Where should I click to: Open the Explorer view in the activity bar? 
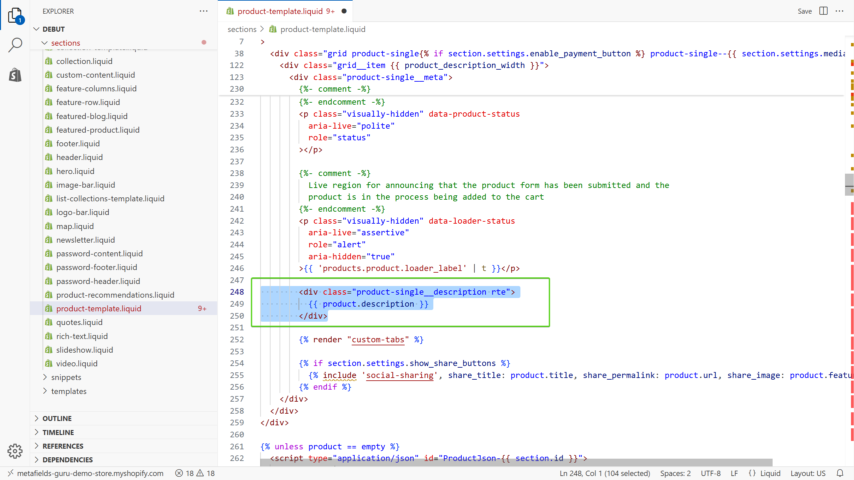(15, 15)
